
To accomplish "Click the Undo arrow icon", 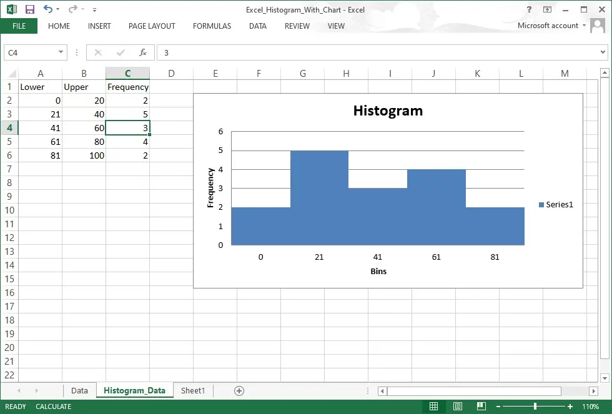I will [48, 9].
